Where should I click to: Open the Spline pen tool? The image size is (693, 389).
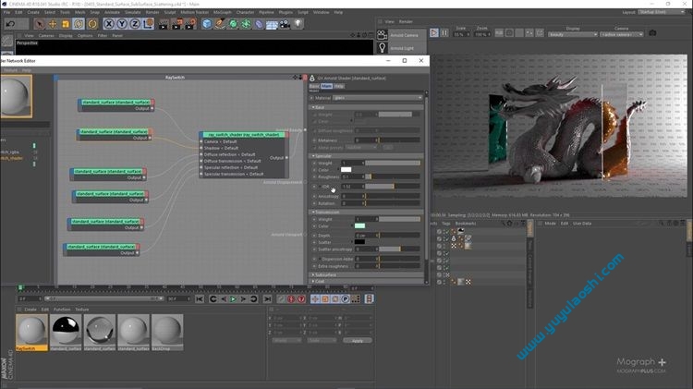[x=220, y=24]
